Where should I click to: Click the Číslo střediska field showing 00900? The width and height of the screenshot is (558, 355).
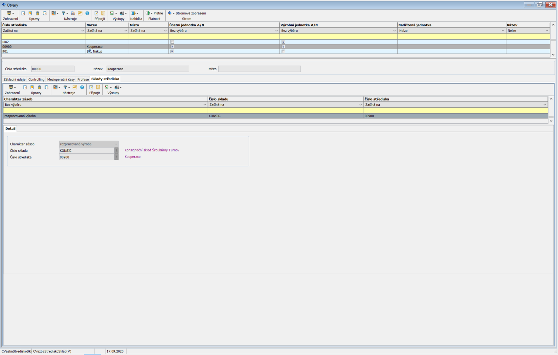click(53, 69)
